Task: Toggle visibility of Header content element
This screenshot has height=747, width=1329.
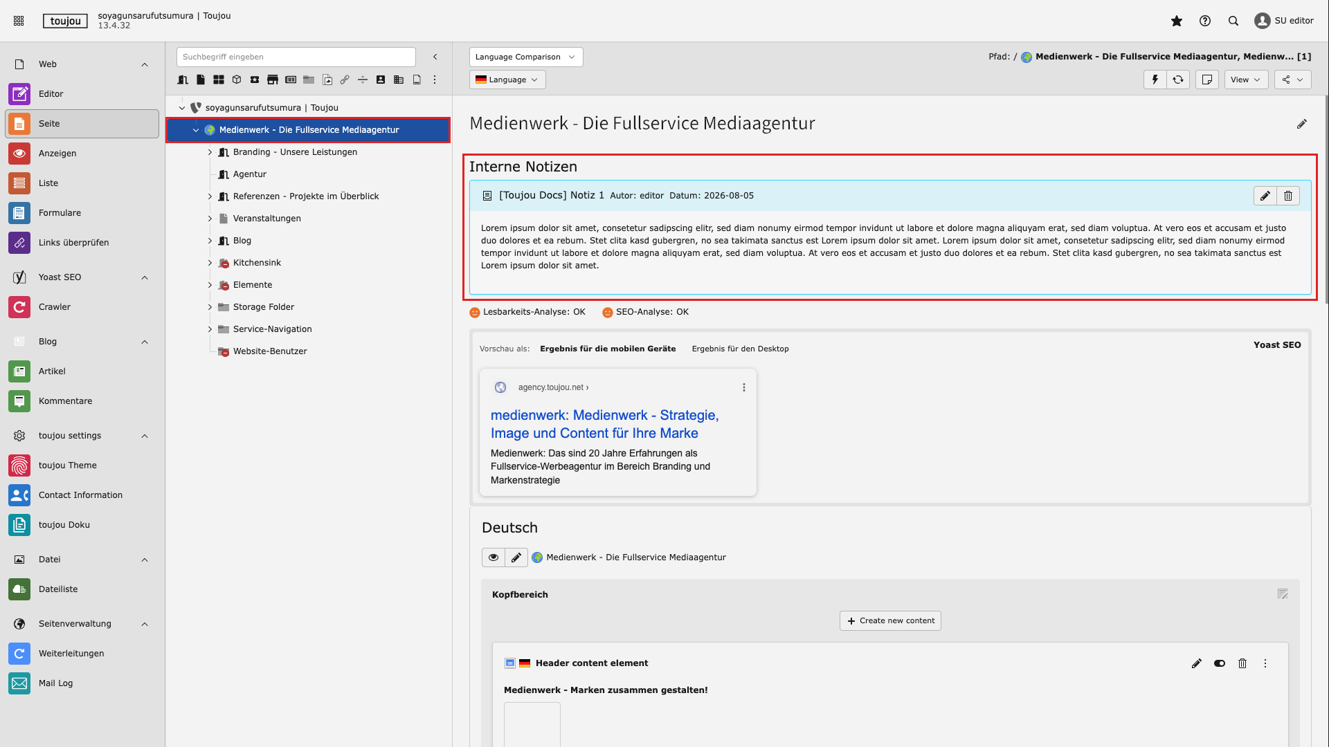Action: [x=1220, y=663]
